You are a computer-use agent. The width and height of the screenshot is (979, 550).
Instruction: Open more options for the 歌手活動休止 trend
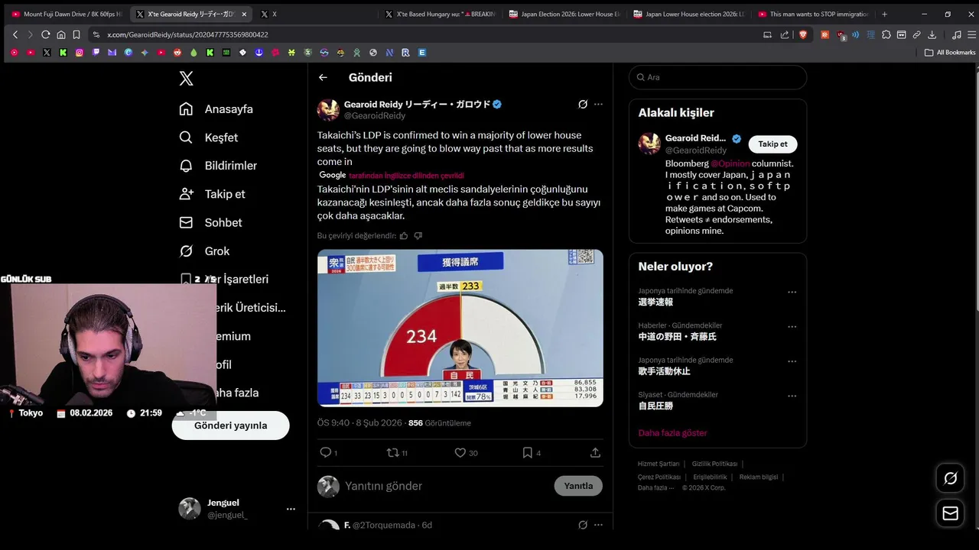coord(792,361)
